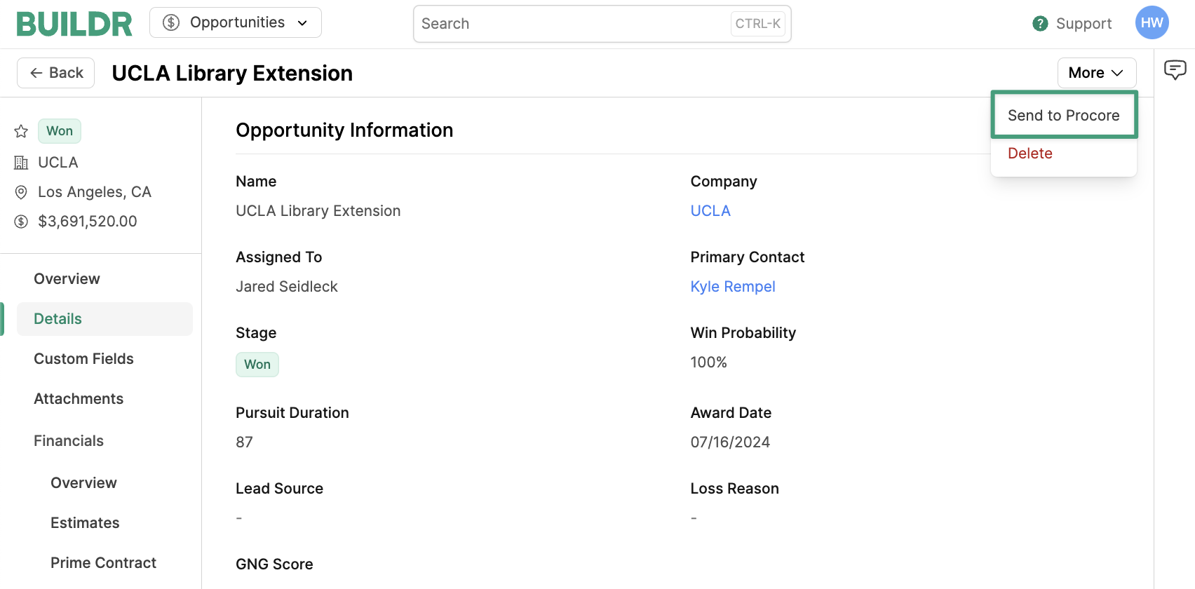The height and width of the screenshot is (589, 1195).
Task: Open the Attachments section
Action: pyautogui.click(x=79, y=399)
